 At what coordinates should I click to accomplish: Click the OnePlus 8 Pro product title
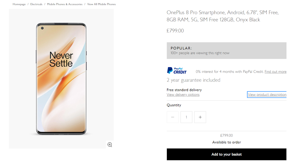[223, 16]
